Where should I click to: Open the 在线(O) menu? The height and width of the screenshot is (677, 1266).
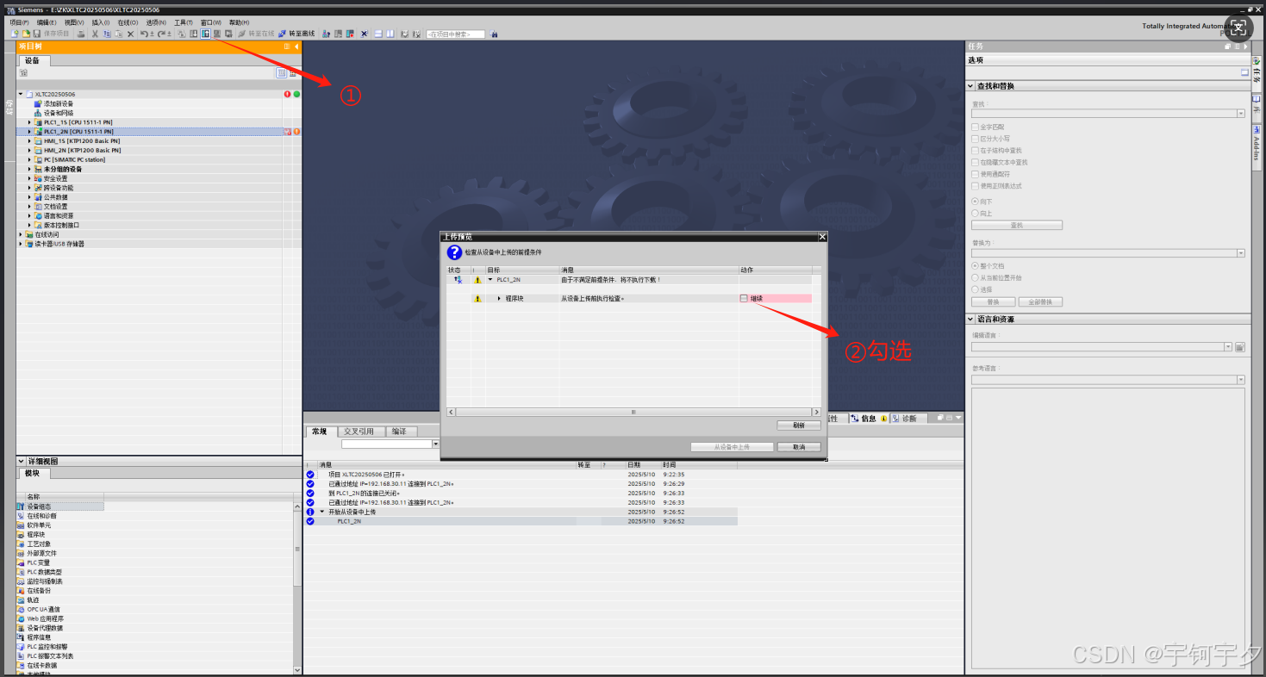coord(128,22)
